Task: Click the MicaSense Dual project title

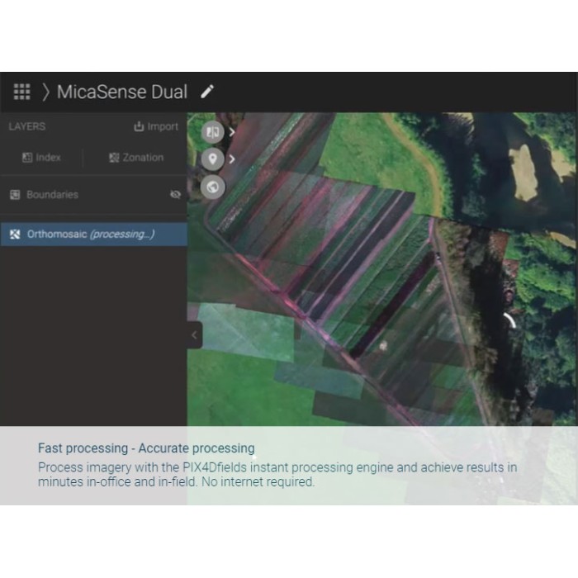Action: (x=122, y=92)
